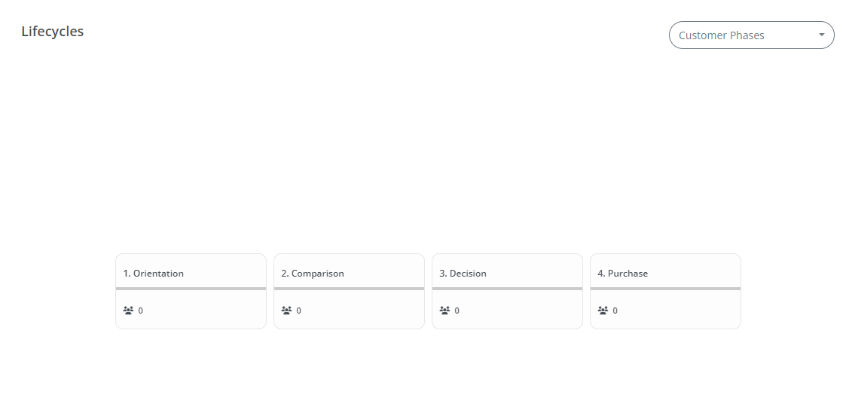The image size is (846, 410).
Task: Open the Customer Phases dropdown
Action: [752, 35]
